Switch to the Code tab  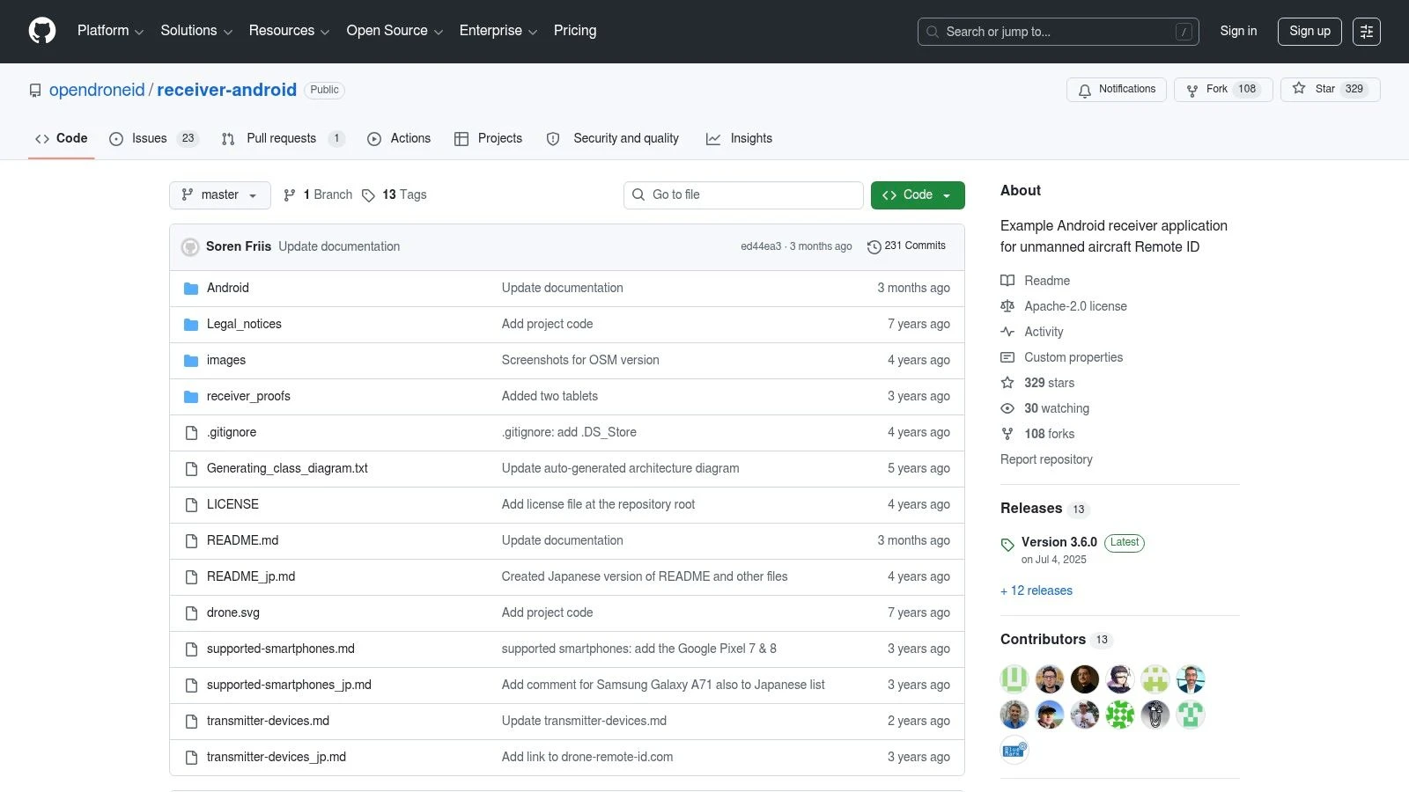62,139
